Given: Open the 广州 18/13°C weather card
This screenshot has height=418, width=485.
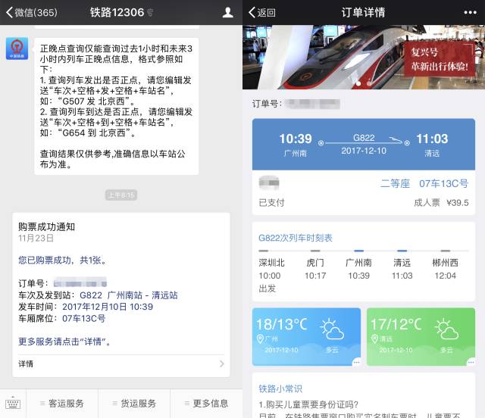Looking at the screenshot, I should (306, 337).
